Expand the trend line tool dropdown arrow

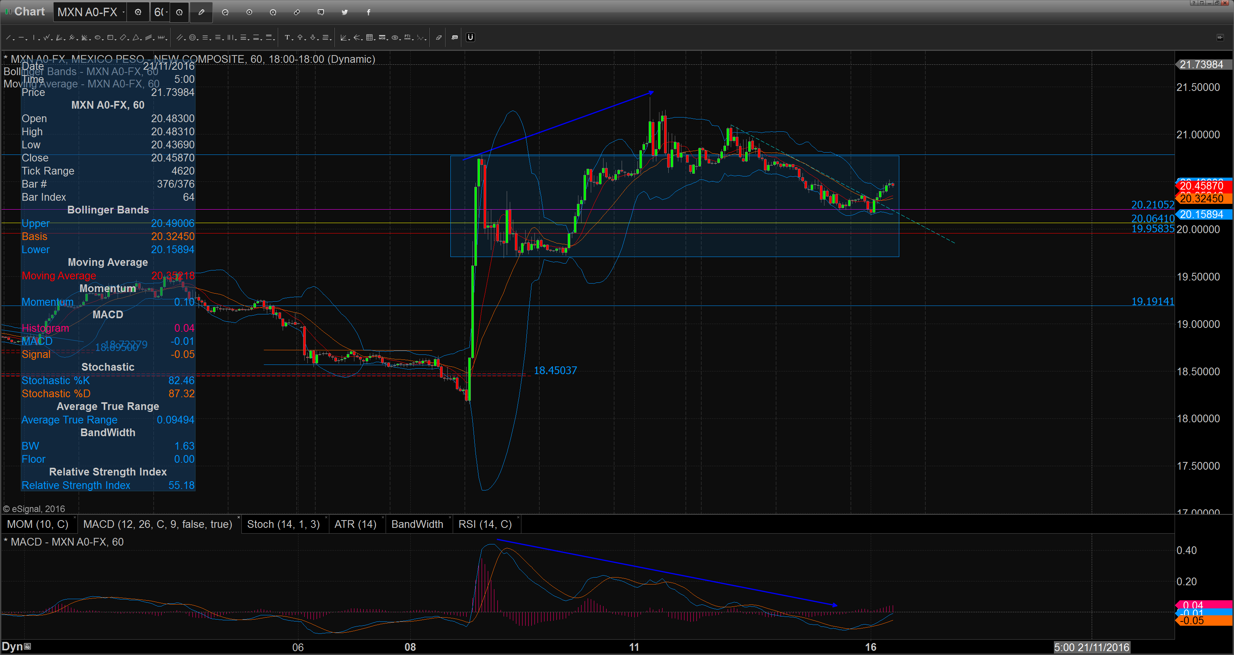(13, 40)
